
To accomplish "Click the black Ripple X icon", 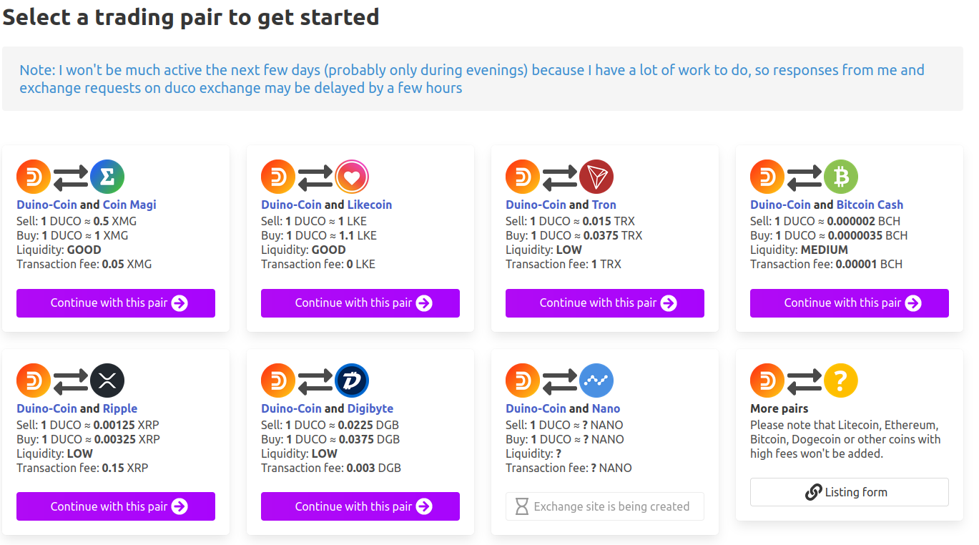I will pyautogui.click(x=107, y=380).
